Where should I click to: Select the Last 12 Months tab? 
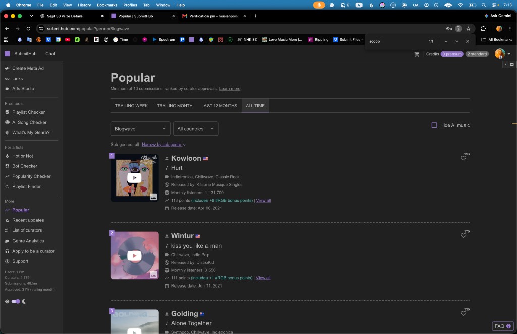[x=219, y=106]
